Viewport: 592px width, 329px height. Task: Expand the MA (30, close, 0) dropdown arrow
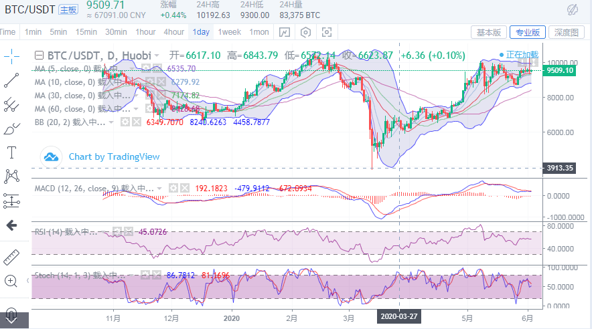[137, 96]
